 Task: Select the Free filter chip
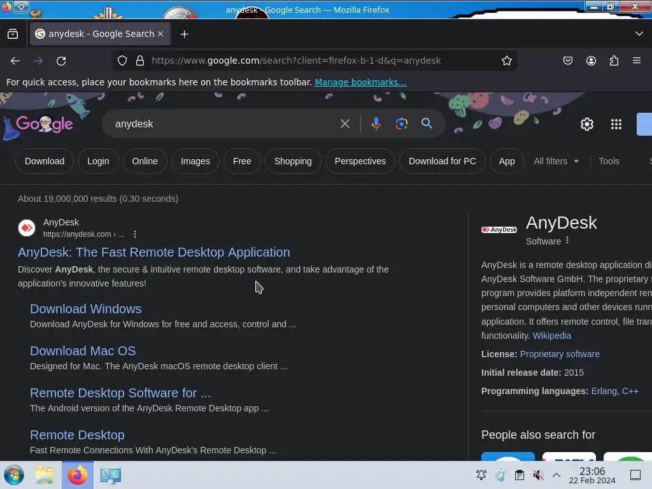pos(242,161)
